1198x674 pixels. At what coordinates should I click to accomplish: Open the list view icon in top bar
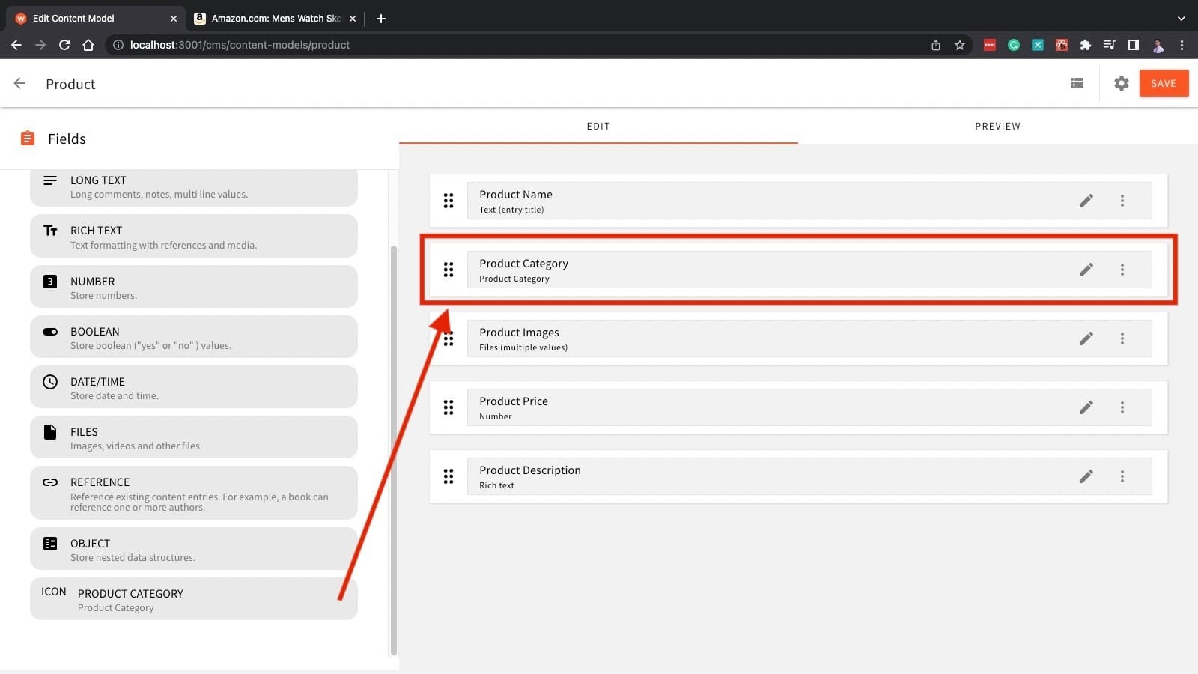click(1077, 83)
